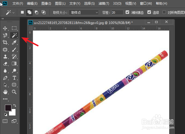Choose Intersect with Selection mode

[x=44, y=12]
